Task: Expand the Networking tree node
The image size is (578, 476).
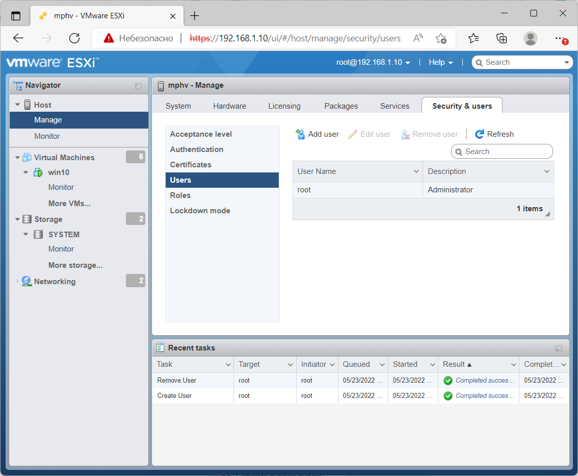Action: tap(17, 281)
